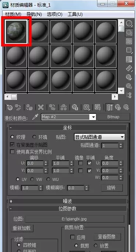Click the sample slots horizontal scrollbar thumb

14,97
